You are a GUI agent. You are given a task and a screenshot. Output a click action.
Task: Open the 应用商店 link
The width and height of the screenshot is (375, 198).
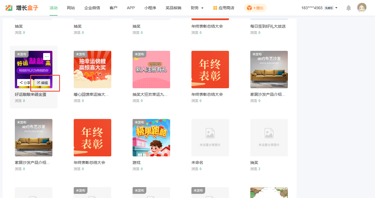coord(224,8)
